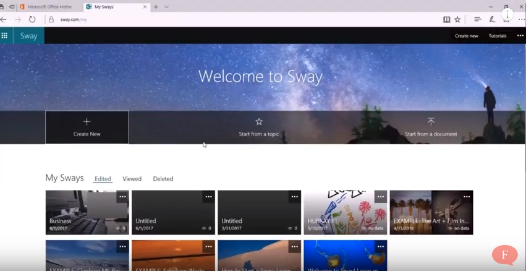Click the 'Welcome to Sway' banner text
The image size is (526, 271).
point(260,77)
